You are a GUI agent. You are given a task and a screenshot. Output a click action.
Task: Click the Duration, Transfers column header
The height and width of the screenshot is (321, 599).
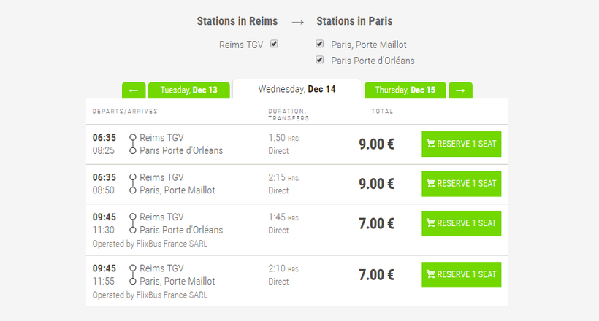click(x=287, y=114)
